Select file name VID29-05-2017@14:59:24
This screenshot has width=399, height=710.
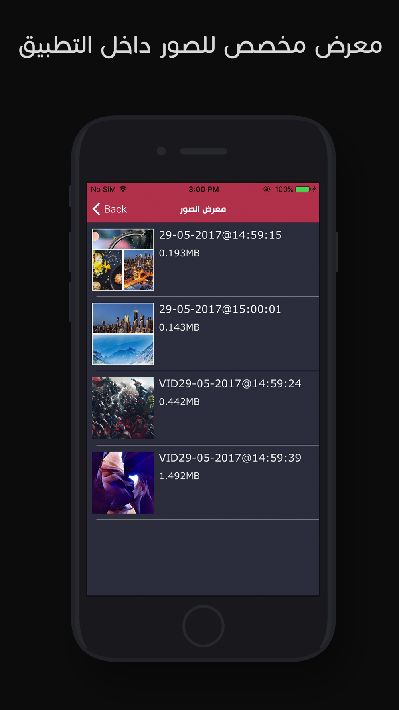pos(230,383)
